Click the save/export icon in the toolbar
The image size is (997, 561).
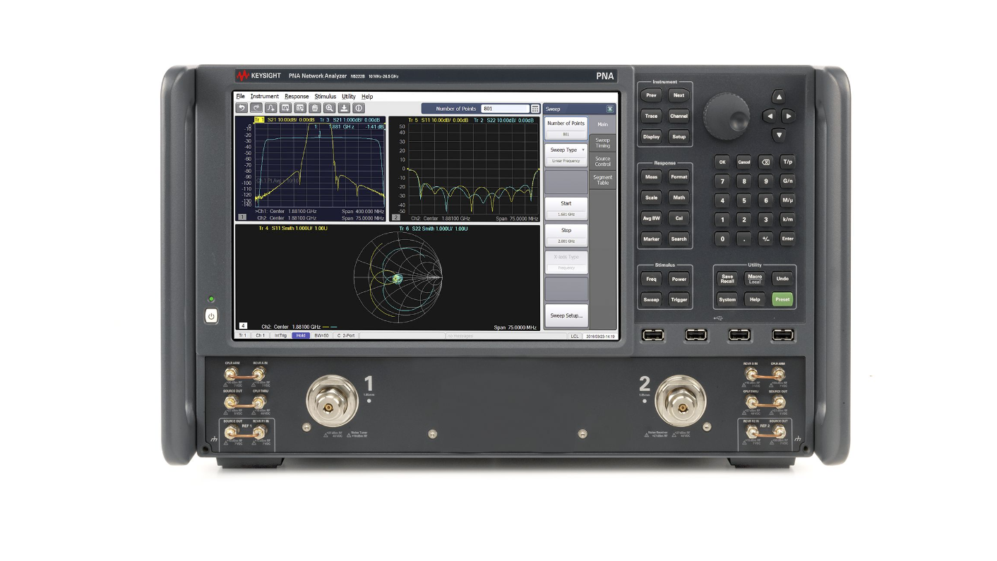pos(345,109)
